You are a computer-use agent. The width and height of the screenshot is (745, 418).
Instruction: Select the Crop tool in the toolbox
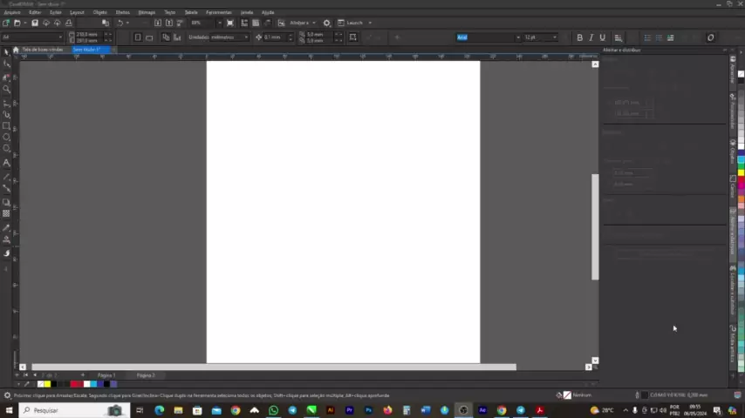coord(7,77)
